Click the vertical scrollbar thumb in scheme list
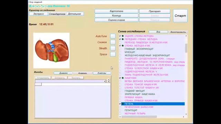This screenshot has height=124, width=221. (186, 48)
